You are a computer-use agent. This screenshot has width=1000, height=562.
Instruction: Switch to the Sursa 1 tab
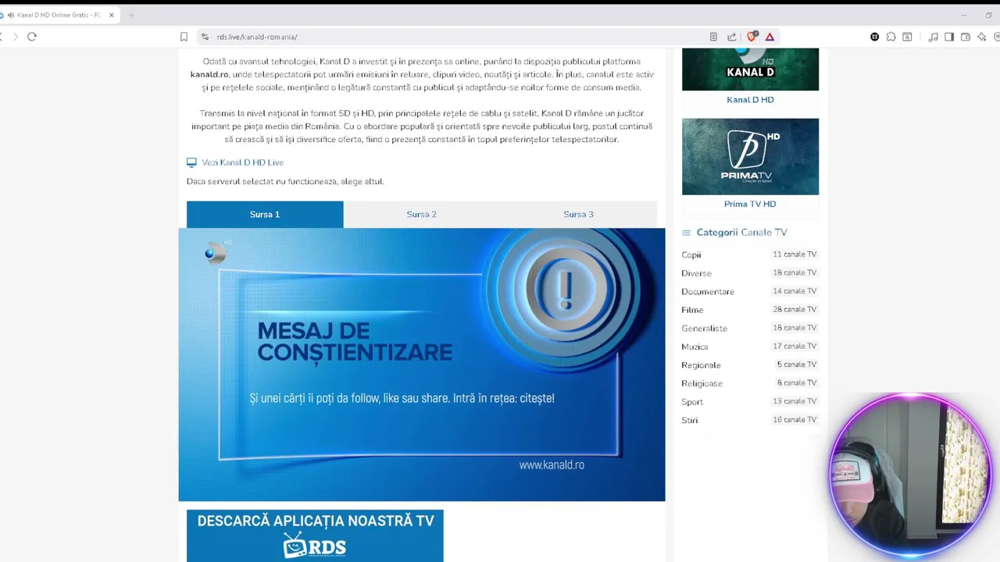[265, 214]
